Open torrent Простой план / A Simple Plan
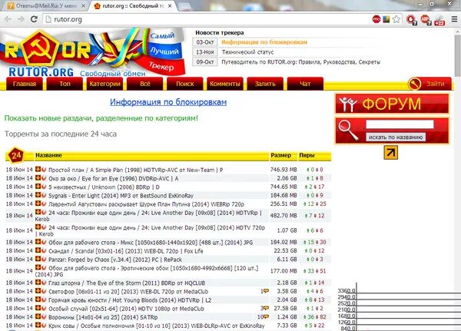 tap(135, 170)
